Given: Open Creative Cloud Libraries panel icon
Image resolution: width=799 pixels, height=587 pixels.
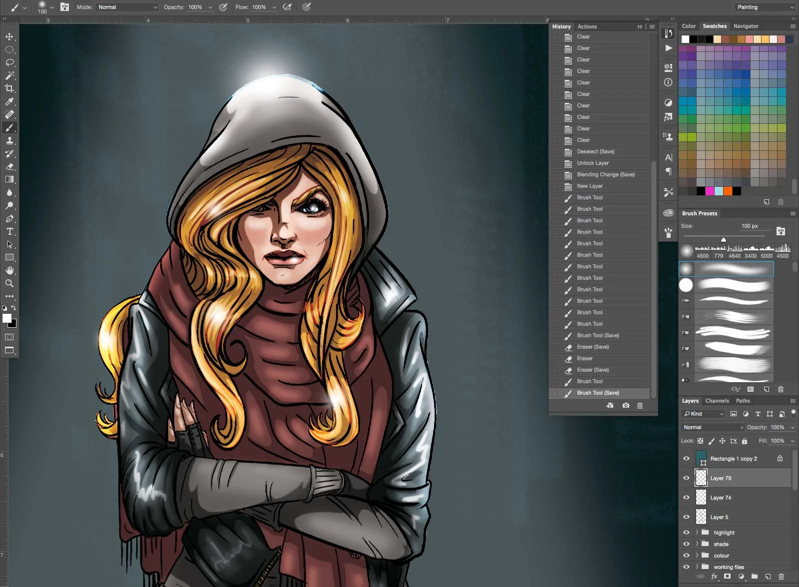Looking at the screenshot, I should coord(669,213).
